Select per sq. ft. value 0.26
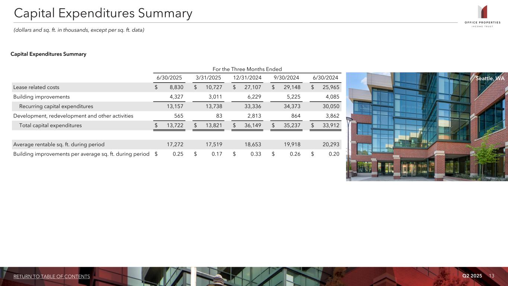The width and height of the screenshot is (508, 286). pos(295,154)
